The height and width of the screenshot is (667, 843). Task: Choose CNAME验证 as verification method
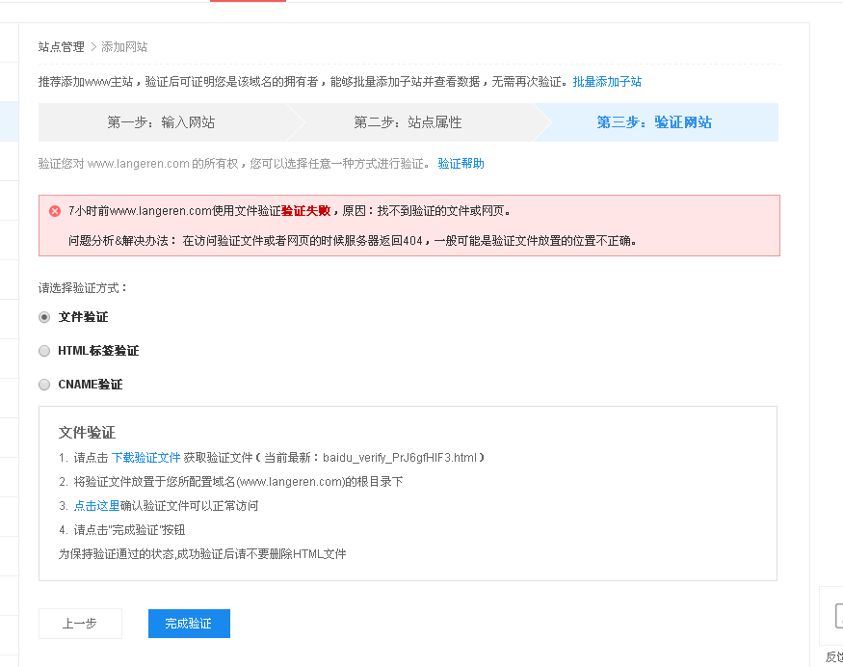[44, 384]
